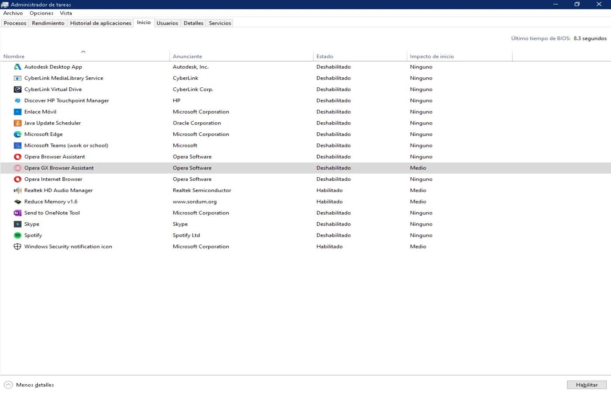
Task: Select the Java Update Scheduler name
Action: pos(52,123)
